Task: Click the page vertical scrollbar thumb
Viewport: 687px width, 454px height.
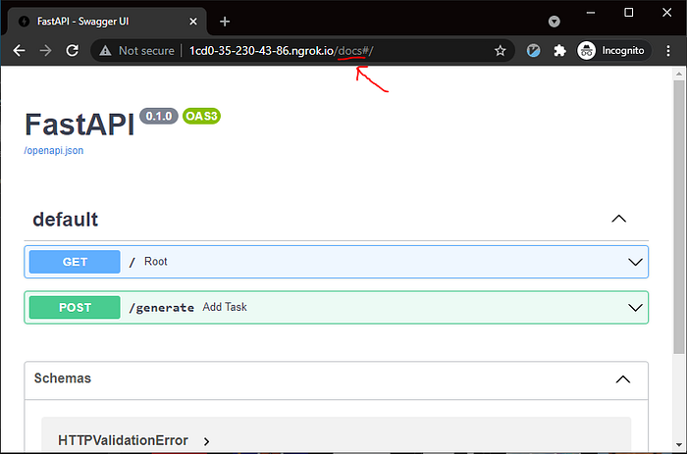Action: pos(679,217)
